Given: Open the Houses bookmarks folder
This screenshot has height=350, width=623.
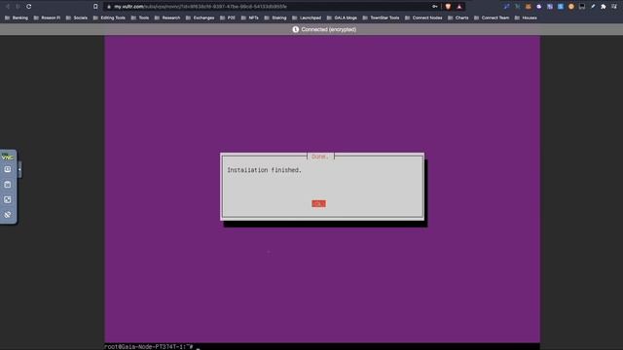Looking at the screenshot, I should coord(526,17).
